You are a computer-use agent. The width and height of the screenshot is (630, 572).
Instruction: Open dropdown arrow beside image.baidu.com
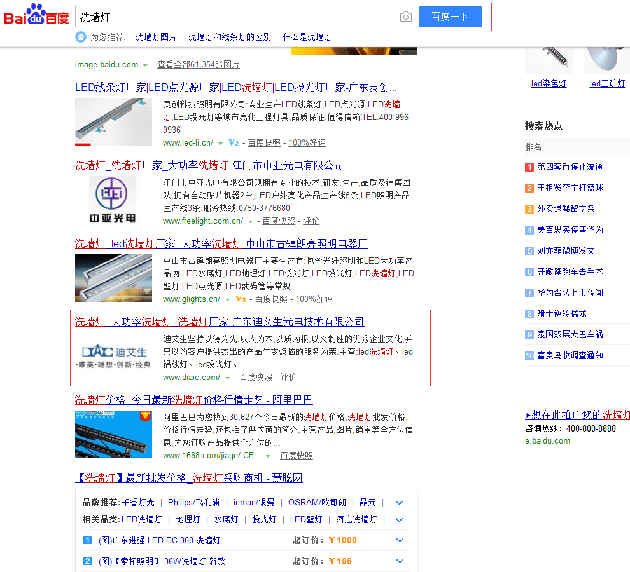(x=146, y=65)
